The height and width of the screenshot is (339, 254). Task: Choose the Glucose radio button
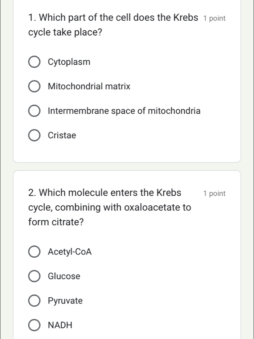[34, 277]
